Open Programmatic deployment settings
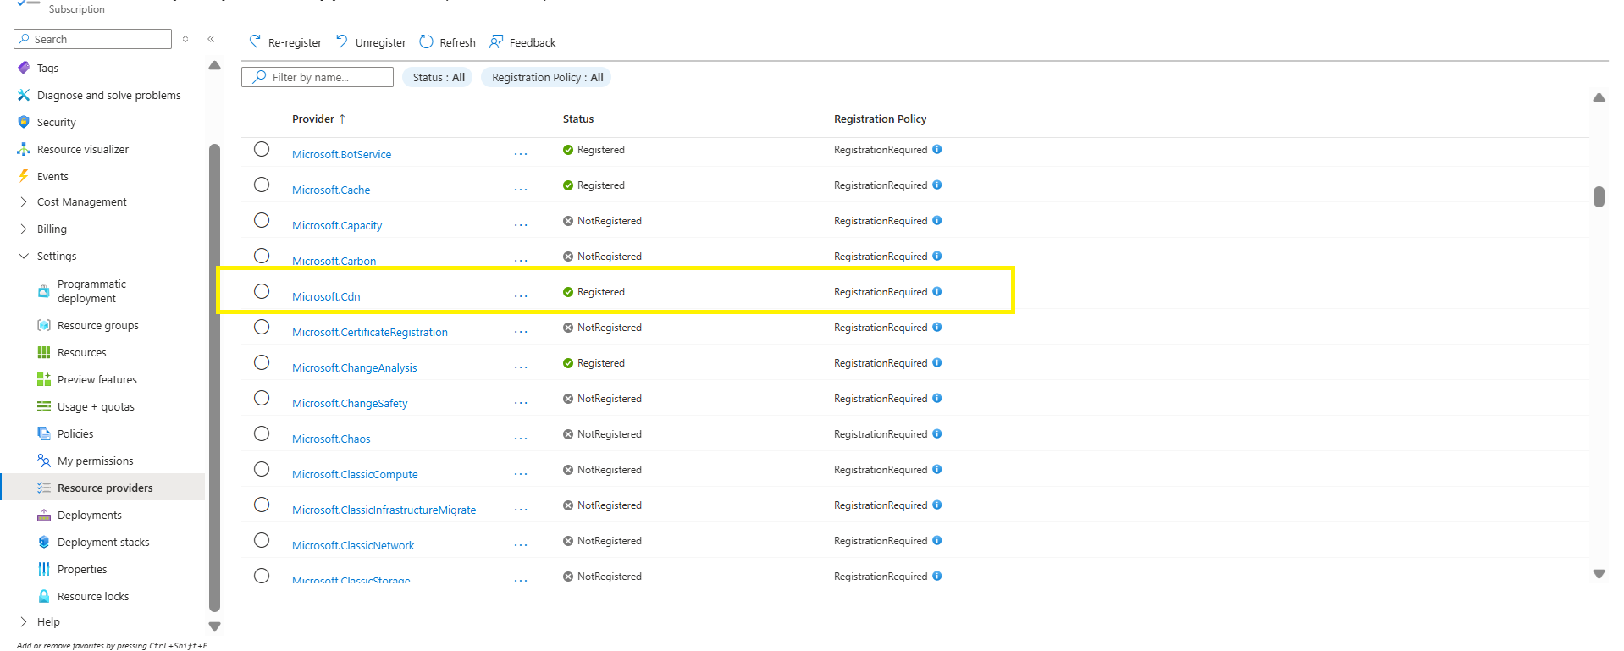Viewport: 1624px width, 651px height. coord(91,291)
